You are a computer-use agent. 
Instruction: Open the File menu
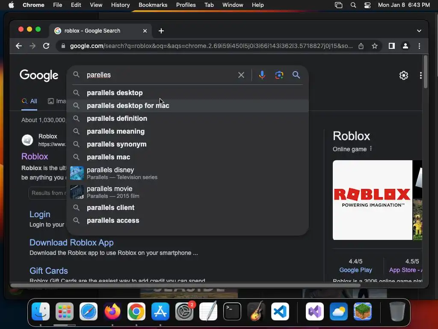pyautogui.click(x=58, y=5)
